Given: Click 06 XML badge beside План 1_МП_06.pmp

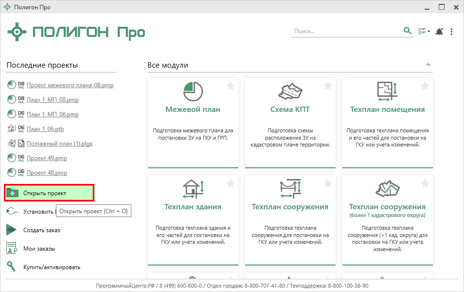Looking at the screenshot, I should click(21, 114).
